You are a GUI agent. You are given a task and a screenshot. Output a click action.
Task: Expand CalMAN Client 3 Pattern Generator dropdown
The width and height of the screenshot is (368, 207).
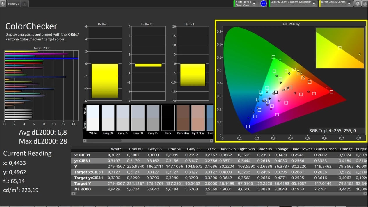click(x=314, y=3)
